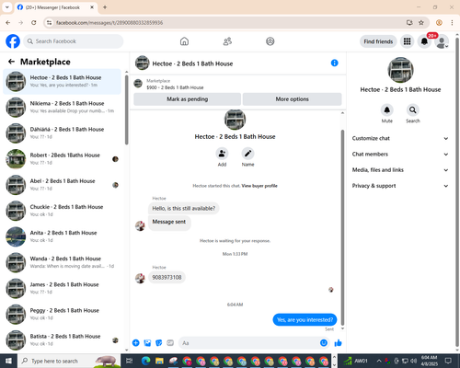This screenshot has width=460, height=368.
Task: Open the James - 2 Beds 1 Bath House chat
Action: click(62, 288)
